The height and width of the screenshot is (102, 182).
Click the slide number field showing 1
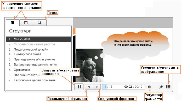point(105,87)
